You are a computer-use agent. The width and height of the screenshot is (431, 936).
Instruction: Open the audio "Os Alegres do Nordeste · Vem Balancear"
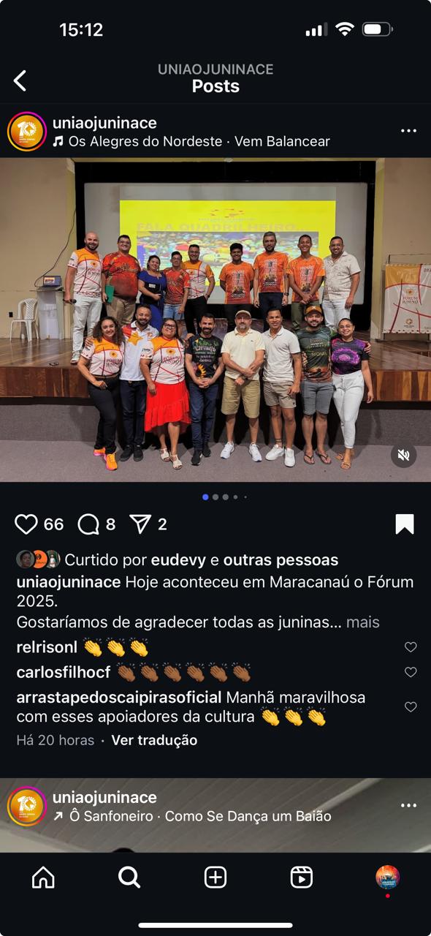(191, 142)
